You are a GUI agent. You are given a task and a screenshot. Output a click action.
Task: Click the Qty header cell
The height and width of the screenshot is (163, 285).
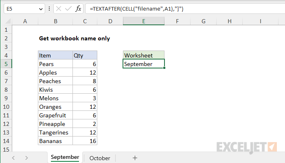point(85,55)
